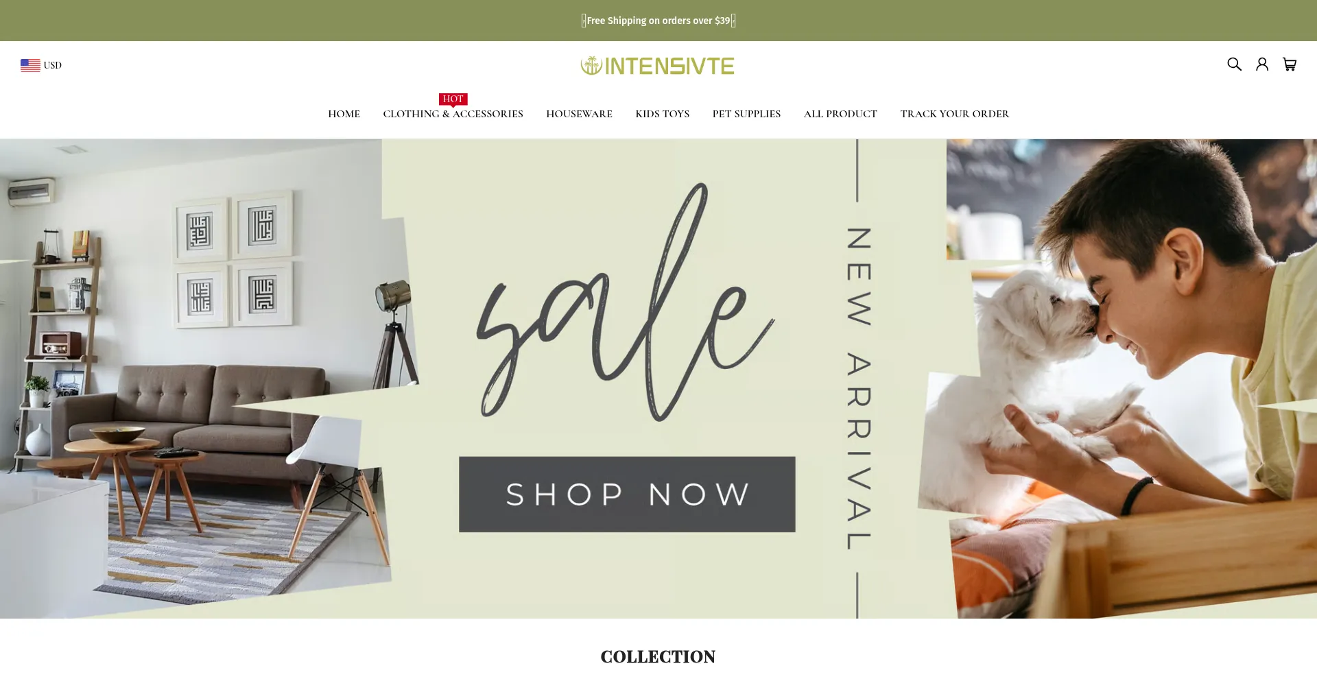This screenshot has height=681, width=1317.
Task: Click the Shop Now banner button
Action: pyautogui.click(x=627, y=494)
